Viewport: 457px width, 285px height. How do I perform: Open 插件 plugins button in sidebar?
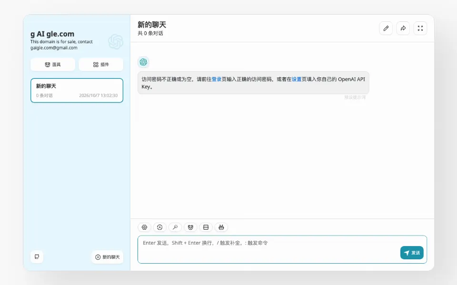[x=101, y=65]
